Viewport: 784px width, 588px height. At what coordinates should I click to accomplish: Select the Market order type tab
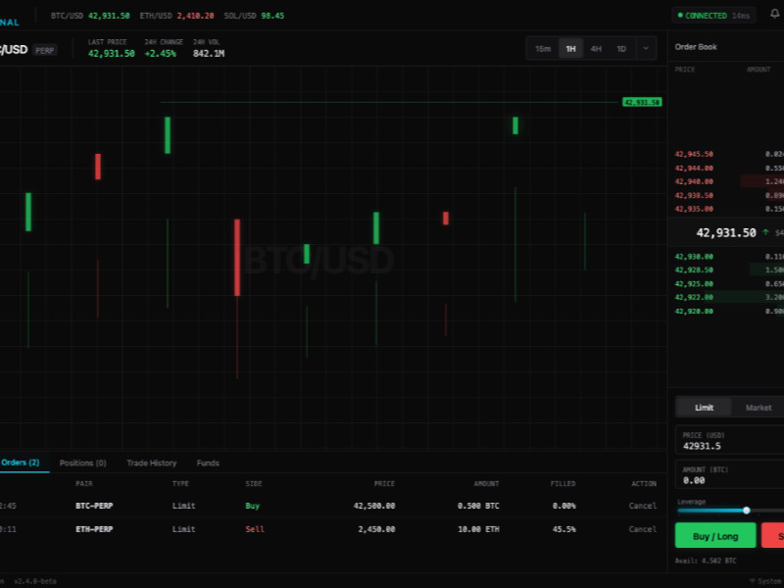tap(758, 408)
